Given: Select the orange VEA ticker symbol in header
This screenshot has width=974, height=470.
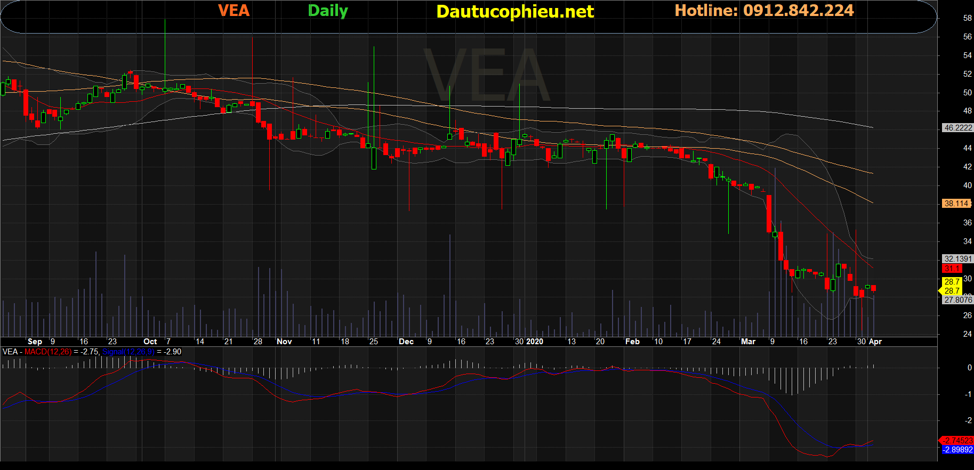Looking at the screenshot, I should [x=234, y=11].
